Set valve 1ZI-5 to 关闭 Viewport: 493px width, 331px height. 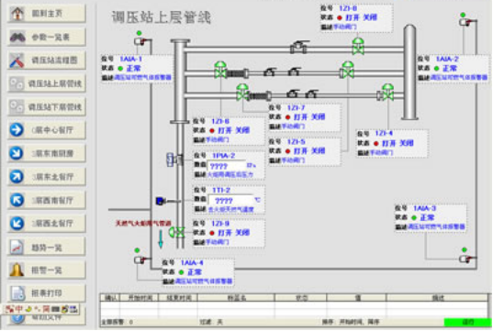click(x=318, y=151)
